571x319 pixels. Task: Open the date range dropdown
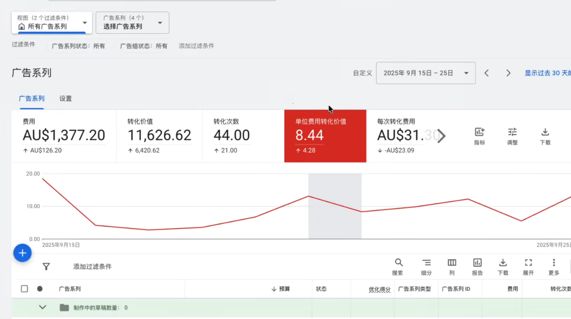426,73
